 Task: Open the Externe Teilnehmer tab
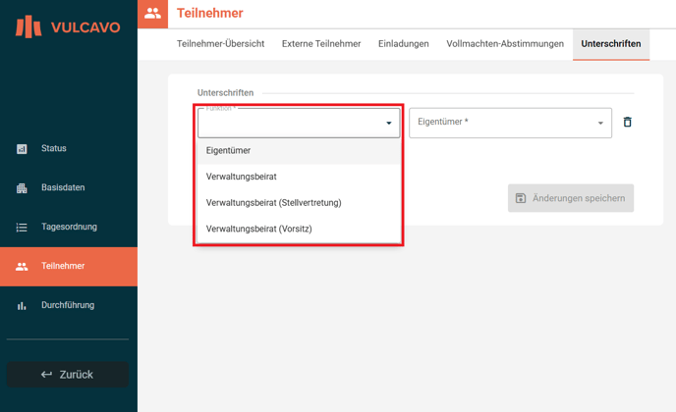(x=321, y=44)
